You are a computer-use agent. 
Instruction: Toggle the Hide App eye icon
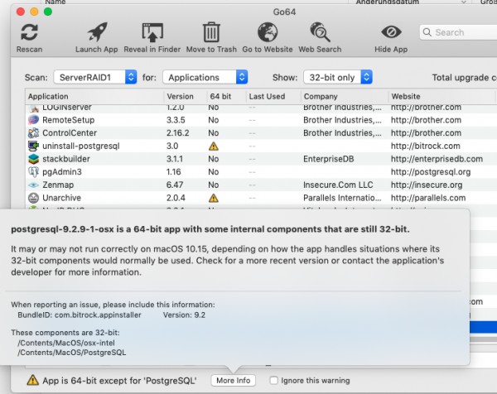point(391,32)
